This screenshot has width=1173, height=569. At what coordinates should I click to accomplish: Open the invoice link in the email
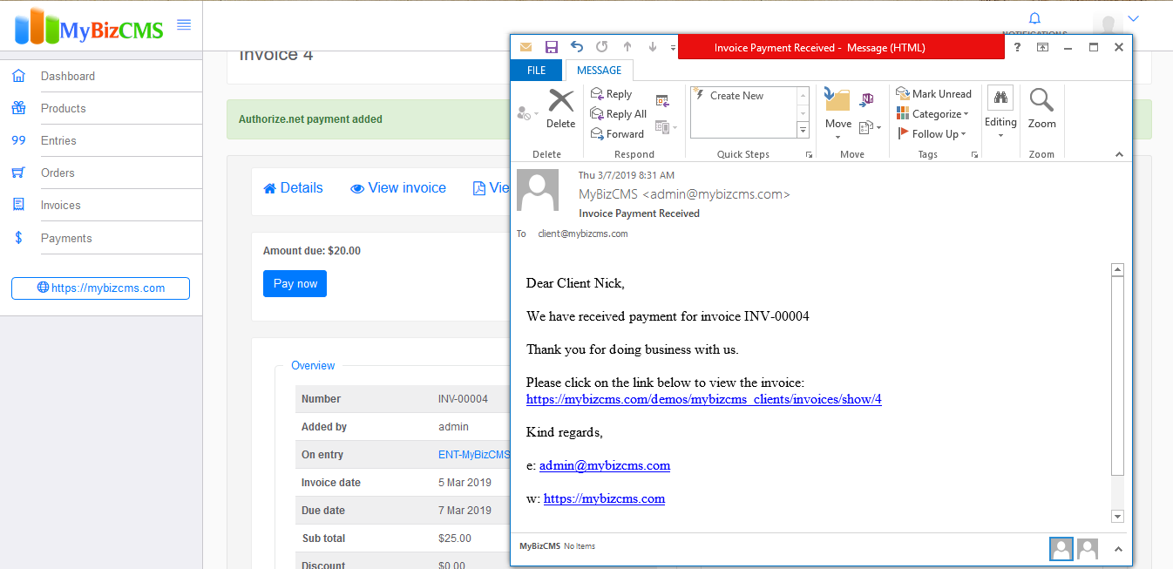704,399
